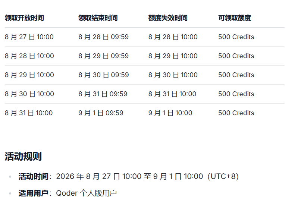Click the 8 月 28 日 10:00 expiry cell in first row
The width and height of the screenshot is (304, 205).
[x=173, y=37]
